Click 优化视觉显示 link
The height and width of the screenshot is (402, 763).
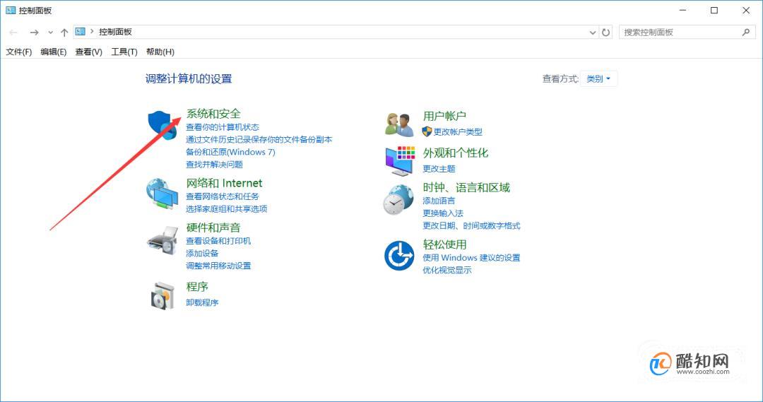447,270
